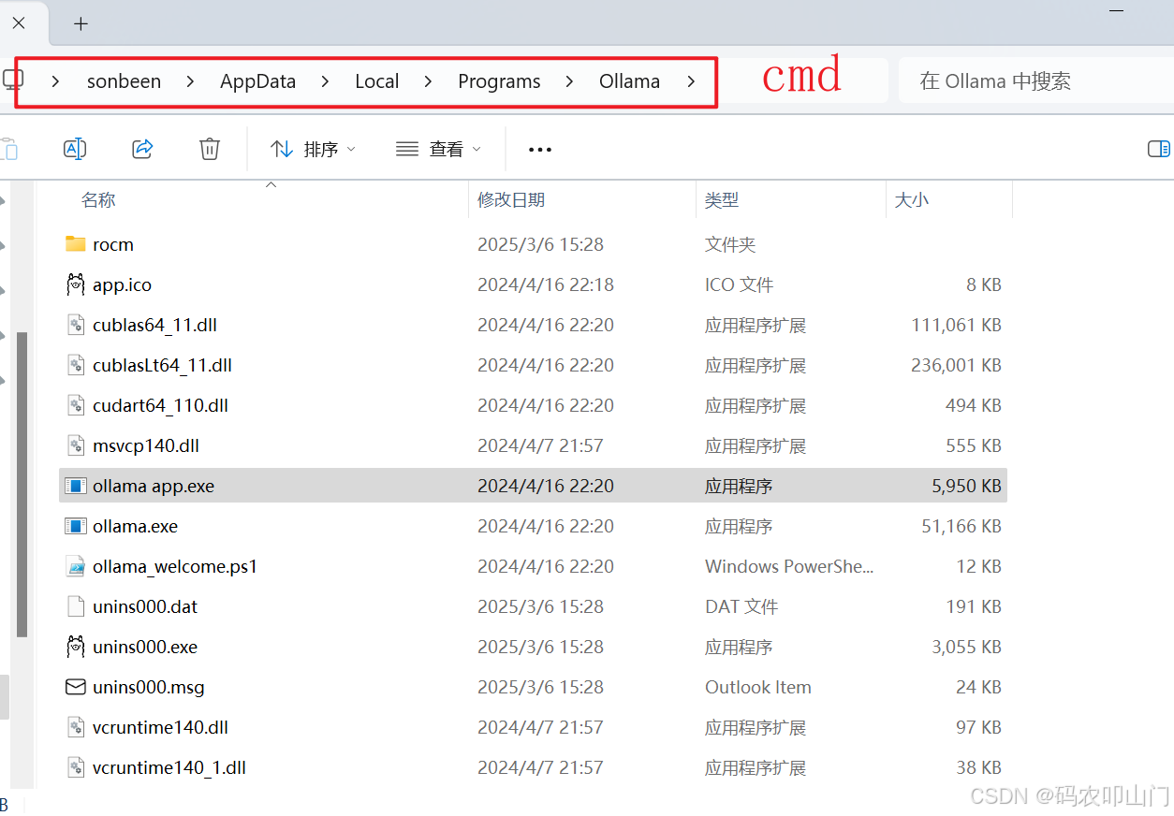Click the 文件夹 type cell of rocm
Viewport: 1174px width, 816px height.
(x=730, y=244)
